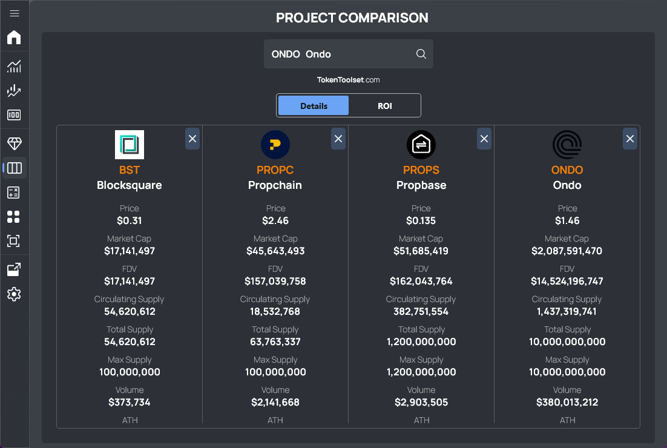The height and width of the screenshot is (448, 667).
Task: Select market cap $2,087,591,470
Action: (567, 251)
